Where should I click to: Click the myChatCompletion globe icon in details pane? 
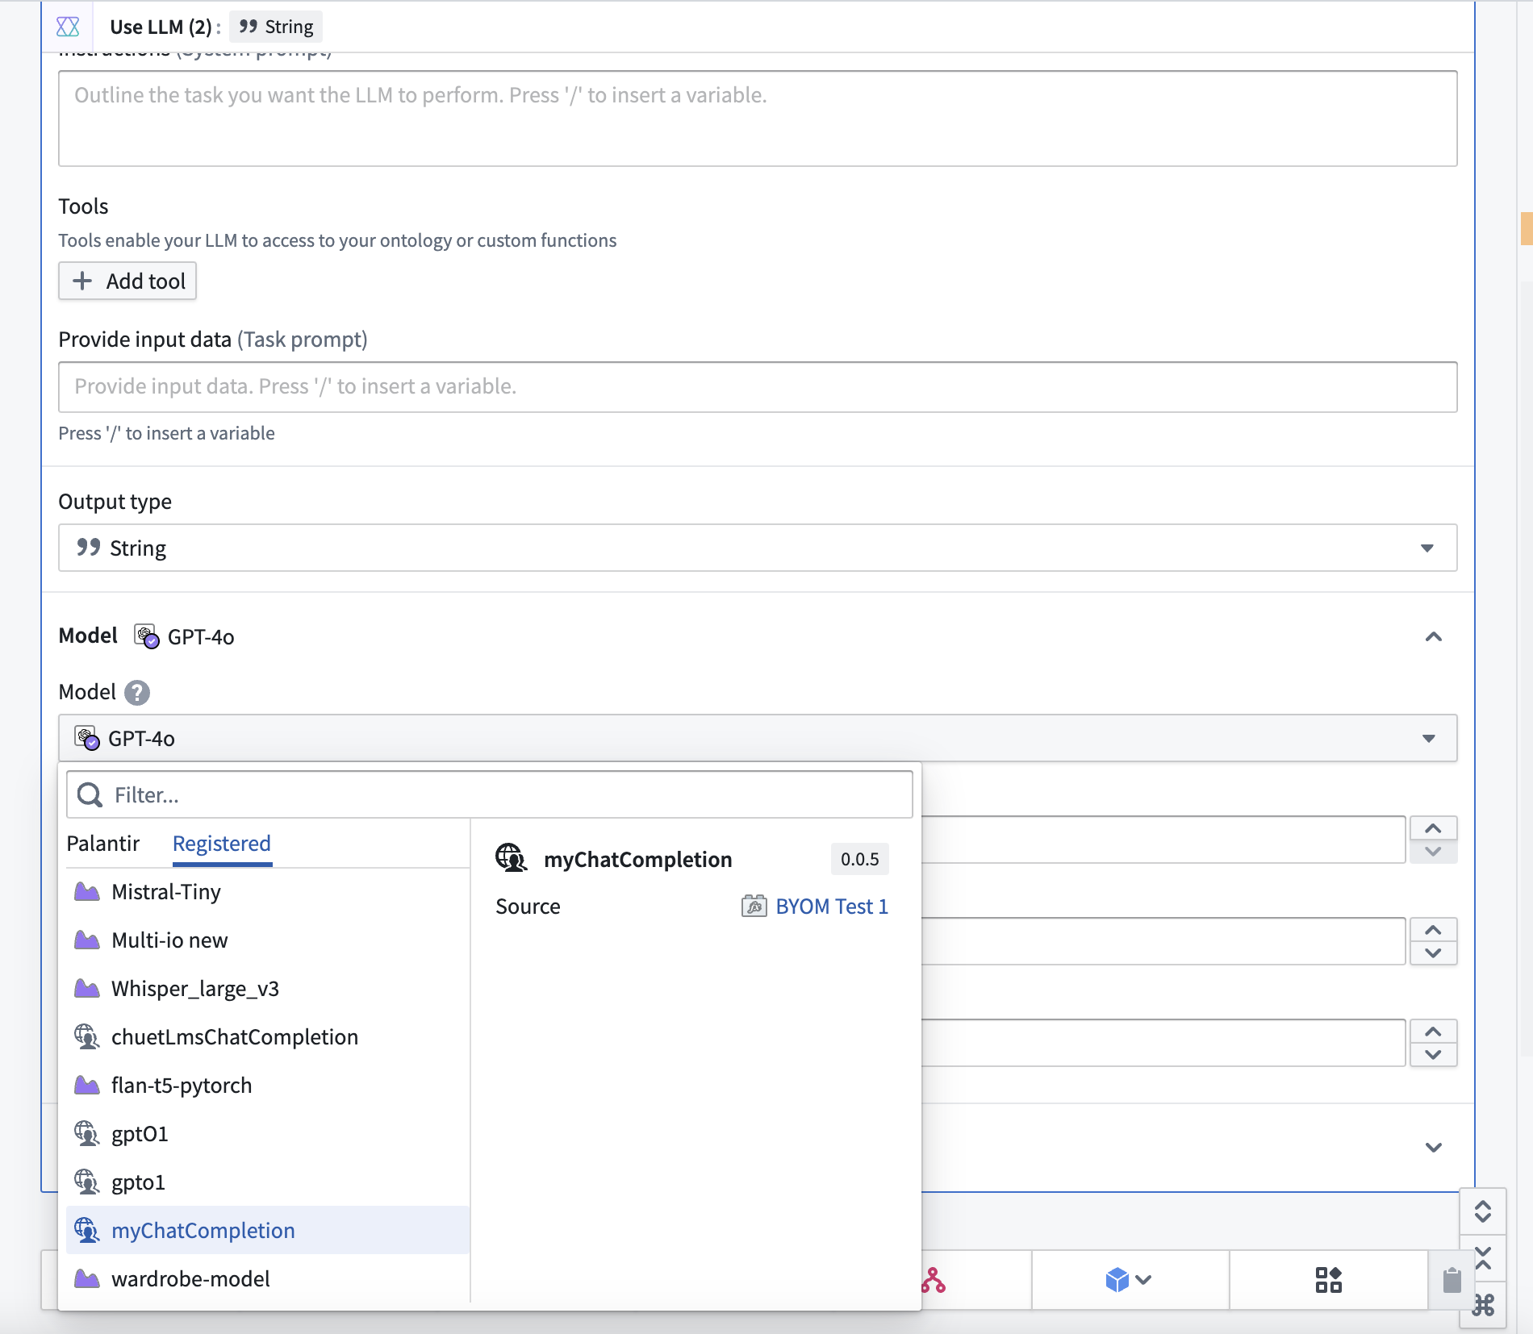pos(511,858)
